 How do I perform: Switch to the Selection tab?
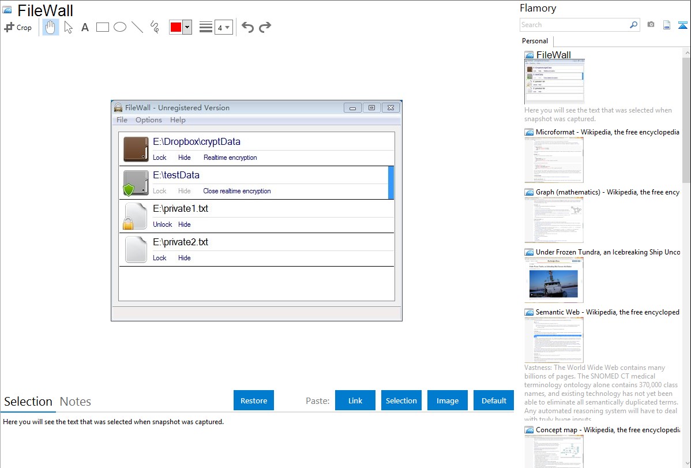tap(28, 402)
